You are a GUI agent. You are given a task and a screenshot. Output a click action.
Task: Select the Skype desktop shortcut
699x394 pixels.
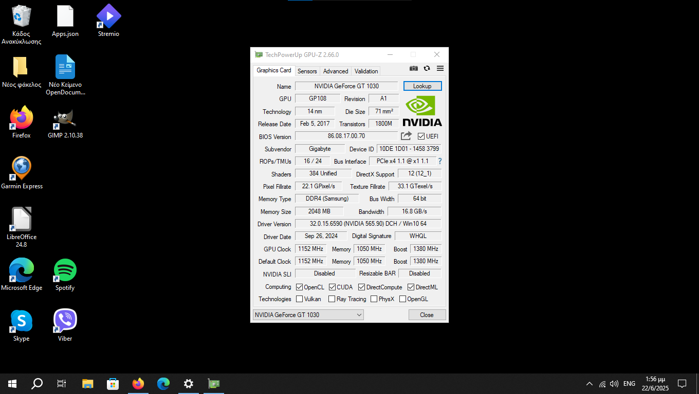(22, 325)
